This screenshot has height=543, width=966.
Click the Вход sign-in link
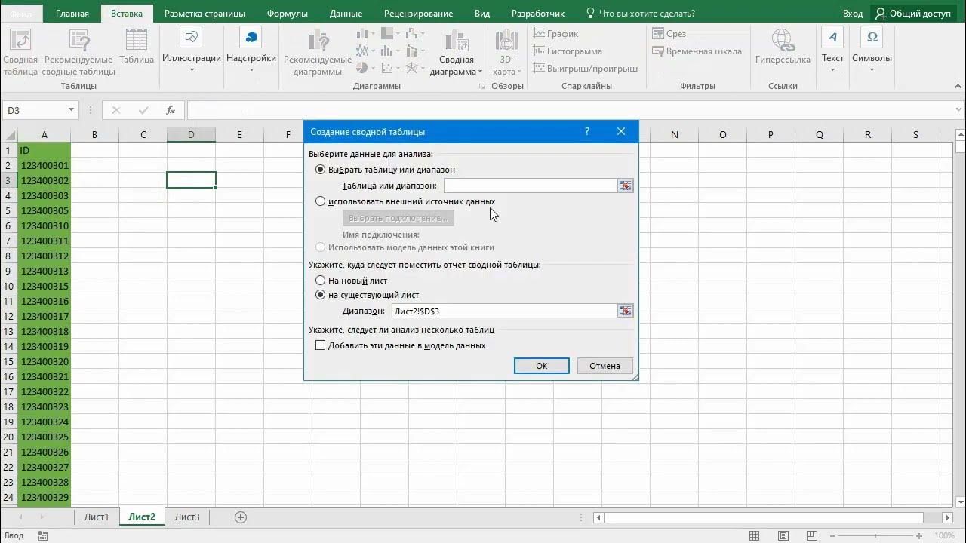pos(853,14)
